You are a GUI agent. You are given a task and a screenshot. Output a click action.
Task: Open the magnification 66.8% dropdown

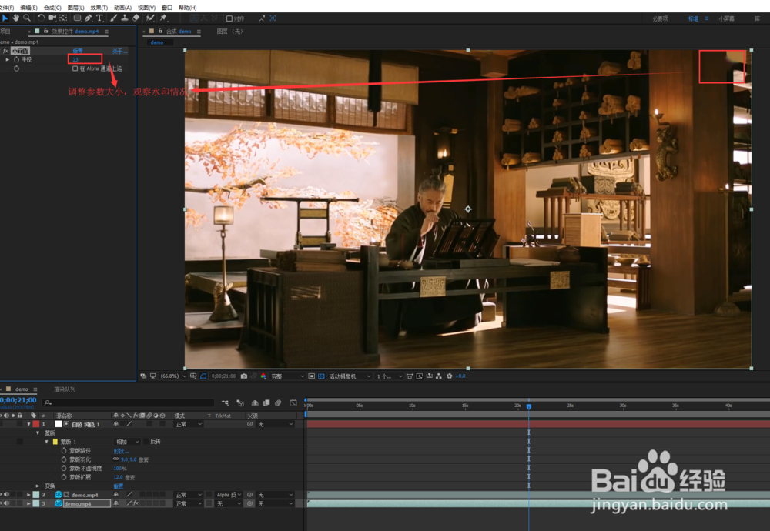tap(173, 376)
